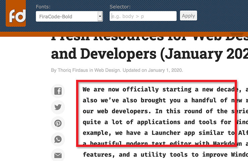Viewport: 248px width, 161px height.
Task: Click the 'Selector:' label
Action: click(120, 7)
